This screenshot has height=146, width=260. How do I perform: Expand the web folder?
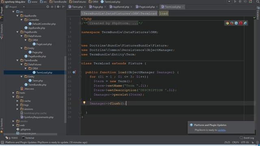(x=13, y=125)
